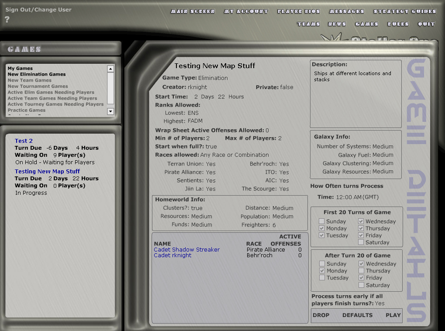Toggle Thursday in First 20 Turns

(x=361, y=228)
